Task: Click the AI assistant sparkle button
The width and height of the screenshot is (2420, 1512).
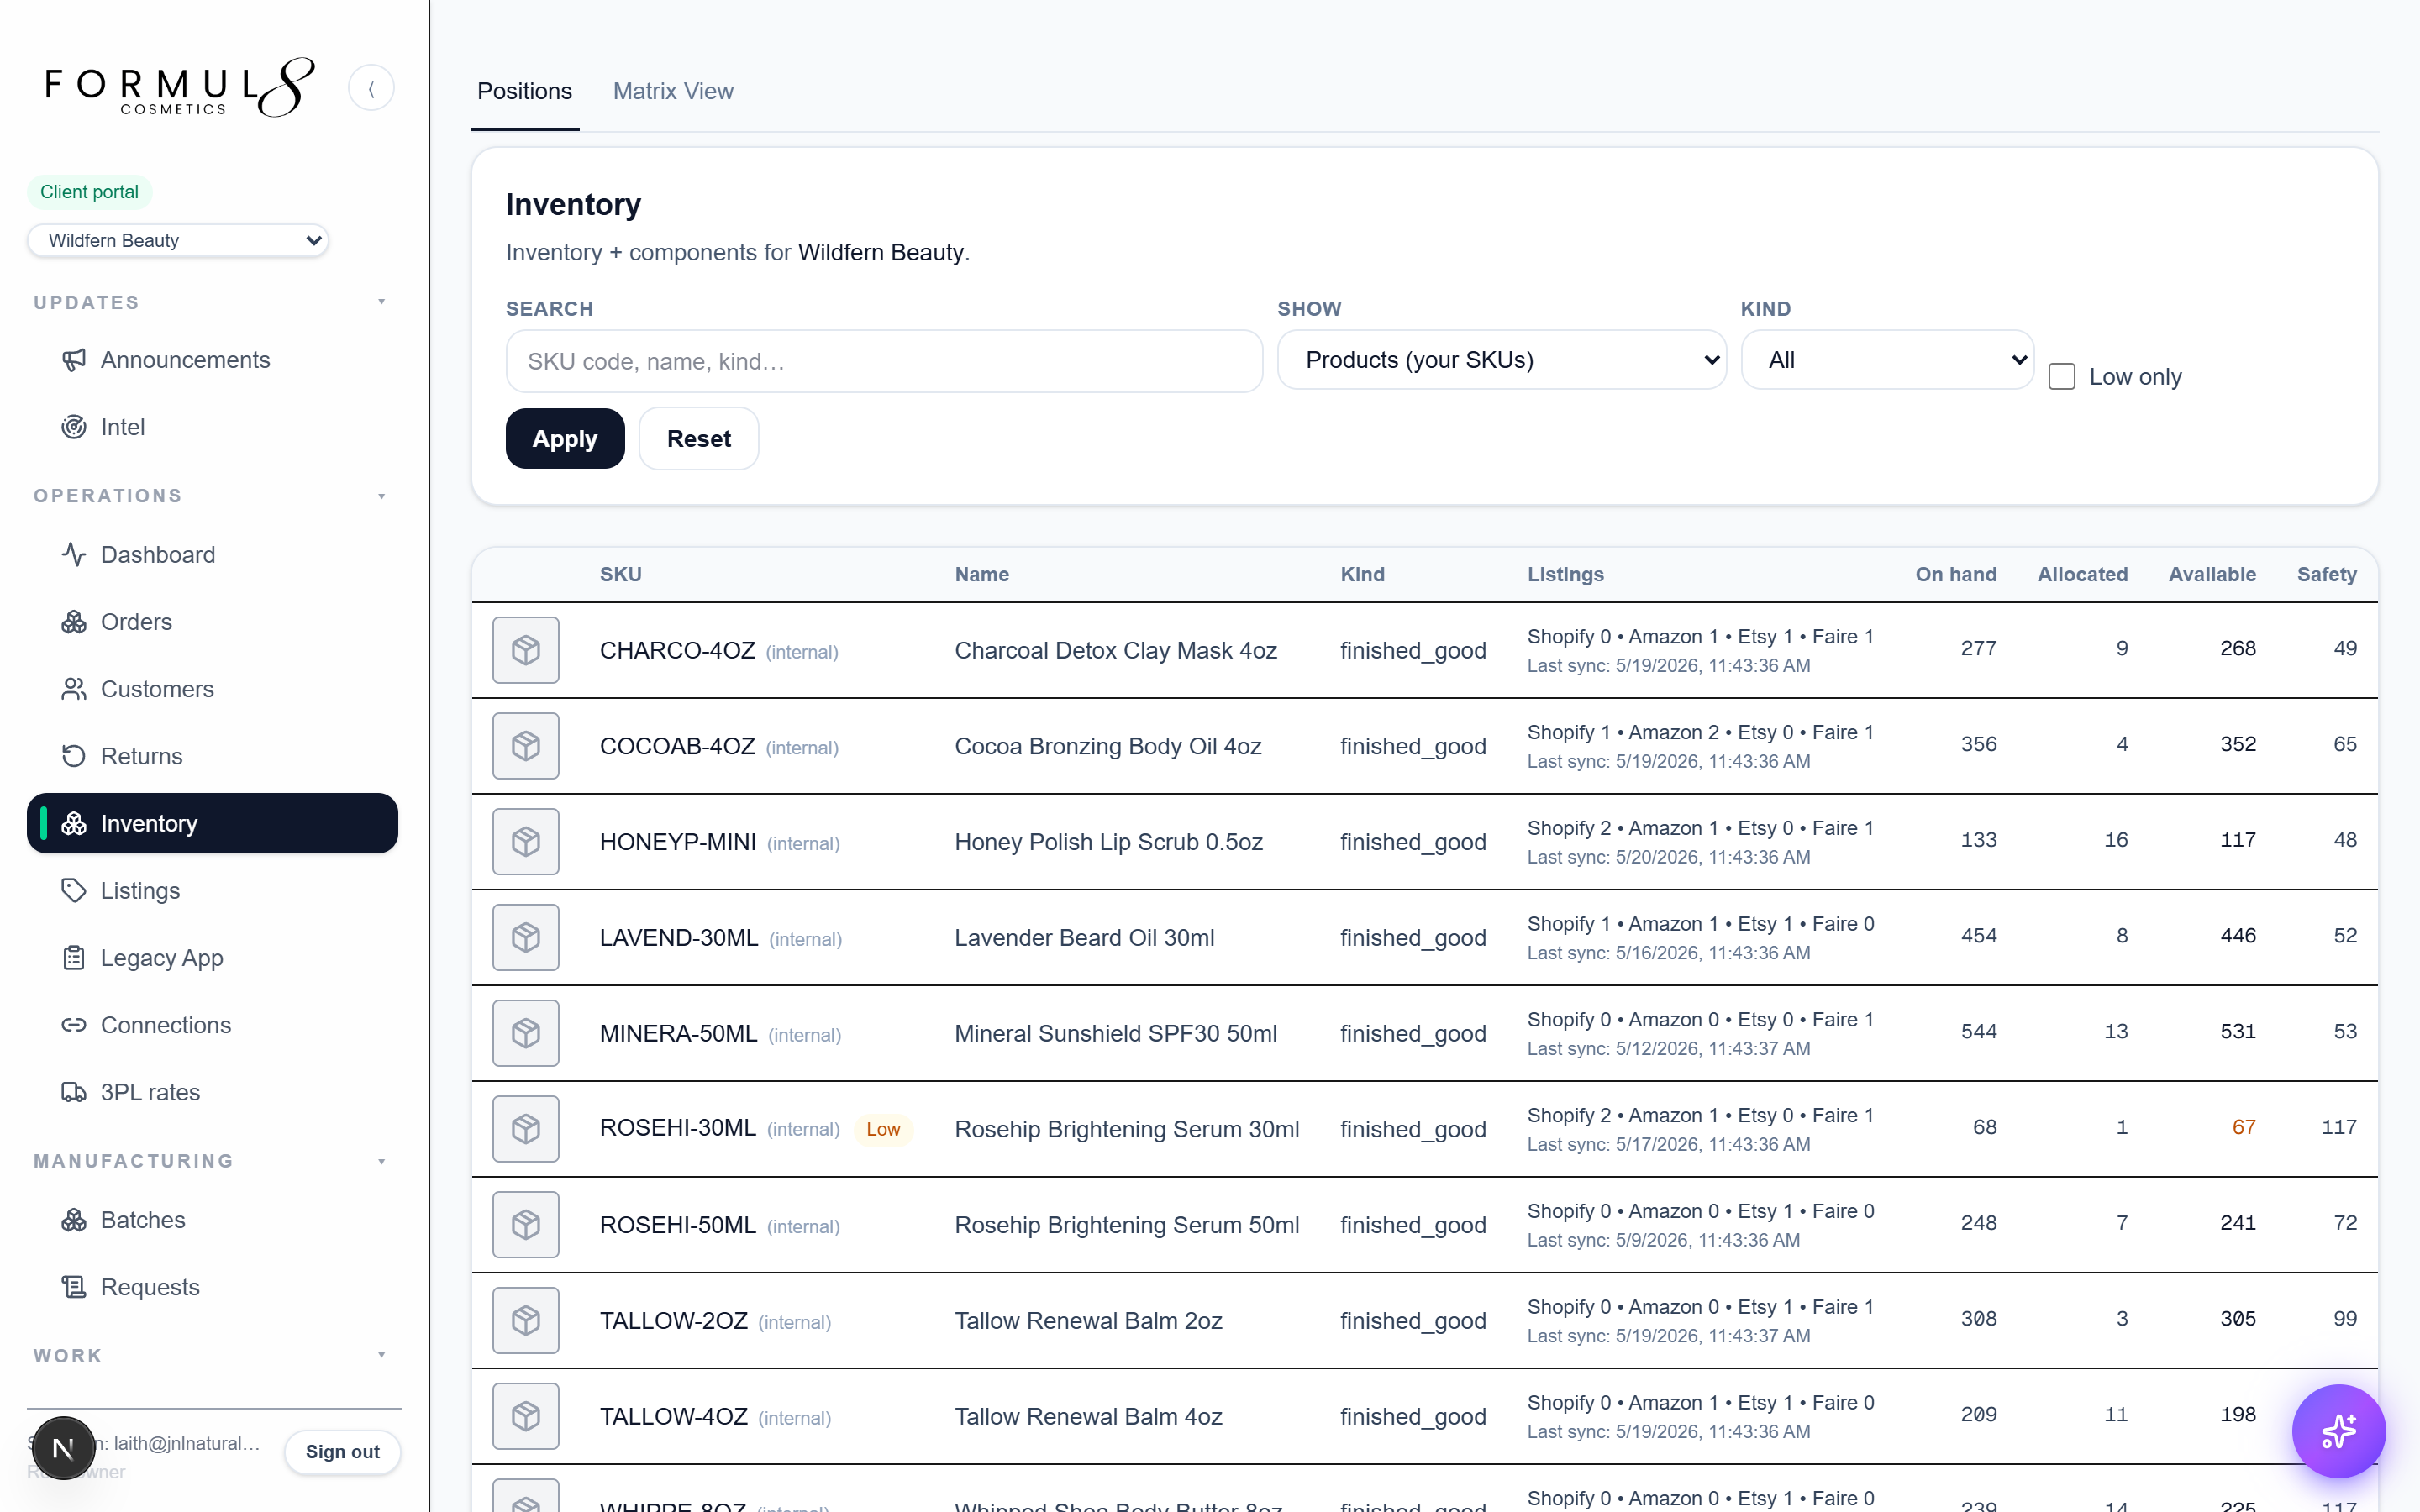Action: (x=2338, y=1431)
